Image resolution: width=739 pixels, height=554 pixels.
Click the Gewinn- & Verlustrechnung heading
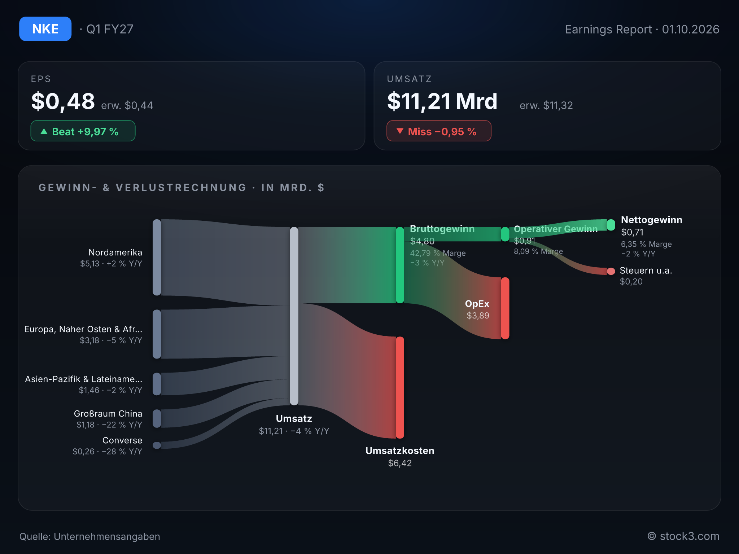point(182,188)
